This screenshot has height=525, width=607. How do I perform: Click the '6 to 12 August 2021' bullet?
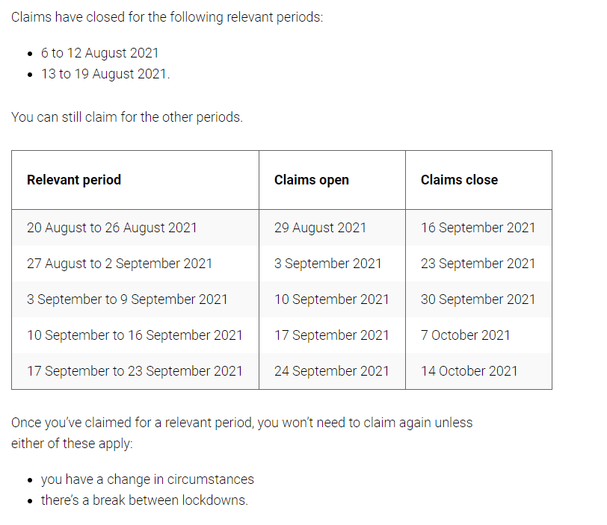100,53
